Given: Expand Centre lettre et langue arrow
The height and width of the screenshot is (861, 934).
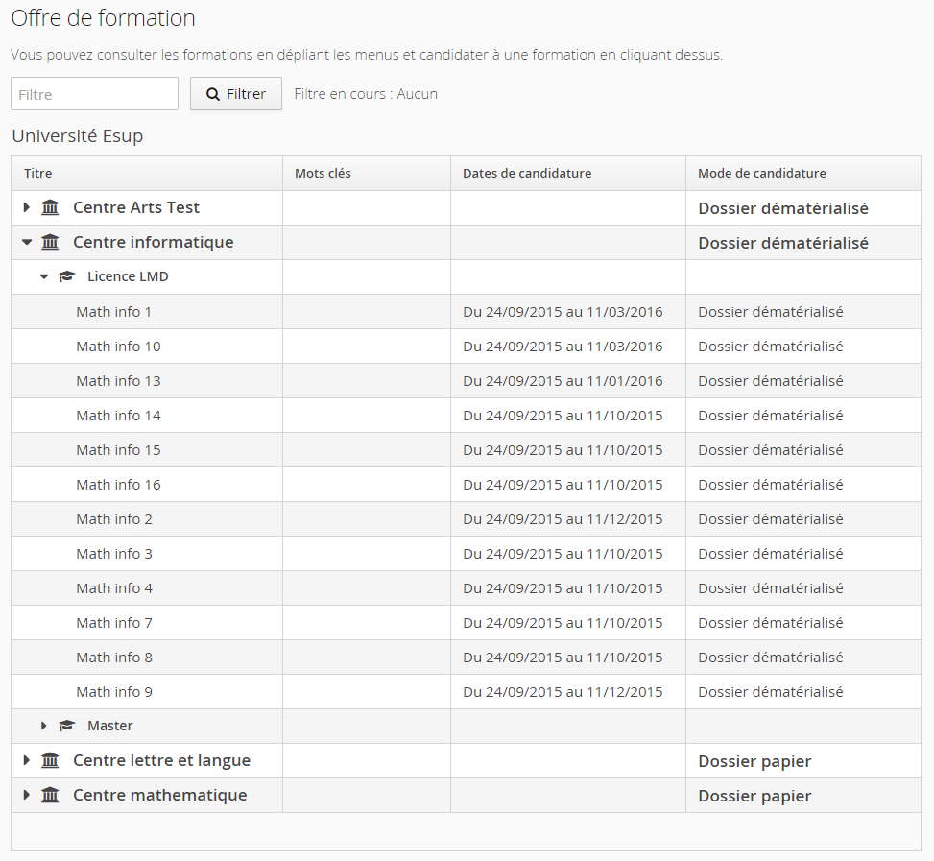Looking at the screenshot, I should (27, 761).
